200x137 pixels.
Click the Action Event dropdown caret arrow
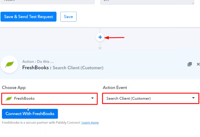coord(193,98)
